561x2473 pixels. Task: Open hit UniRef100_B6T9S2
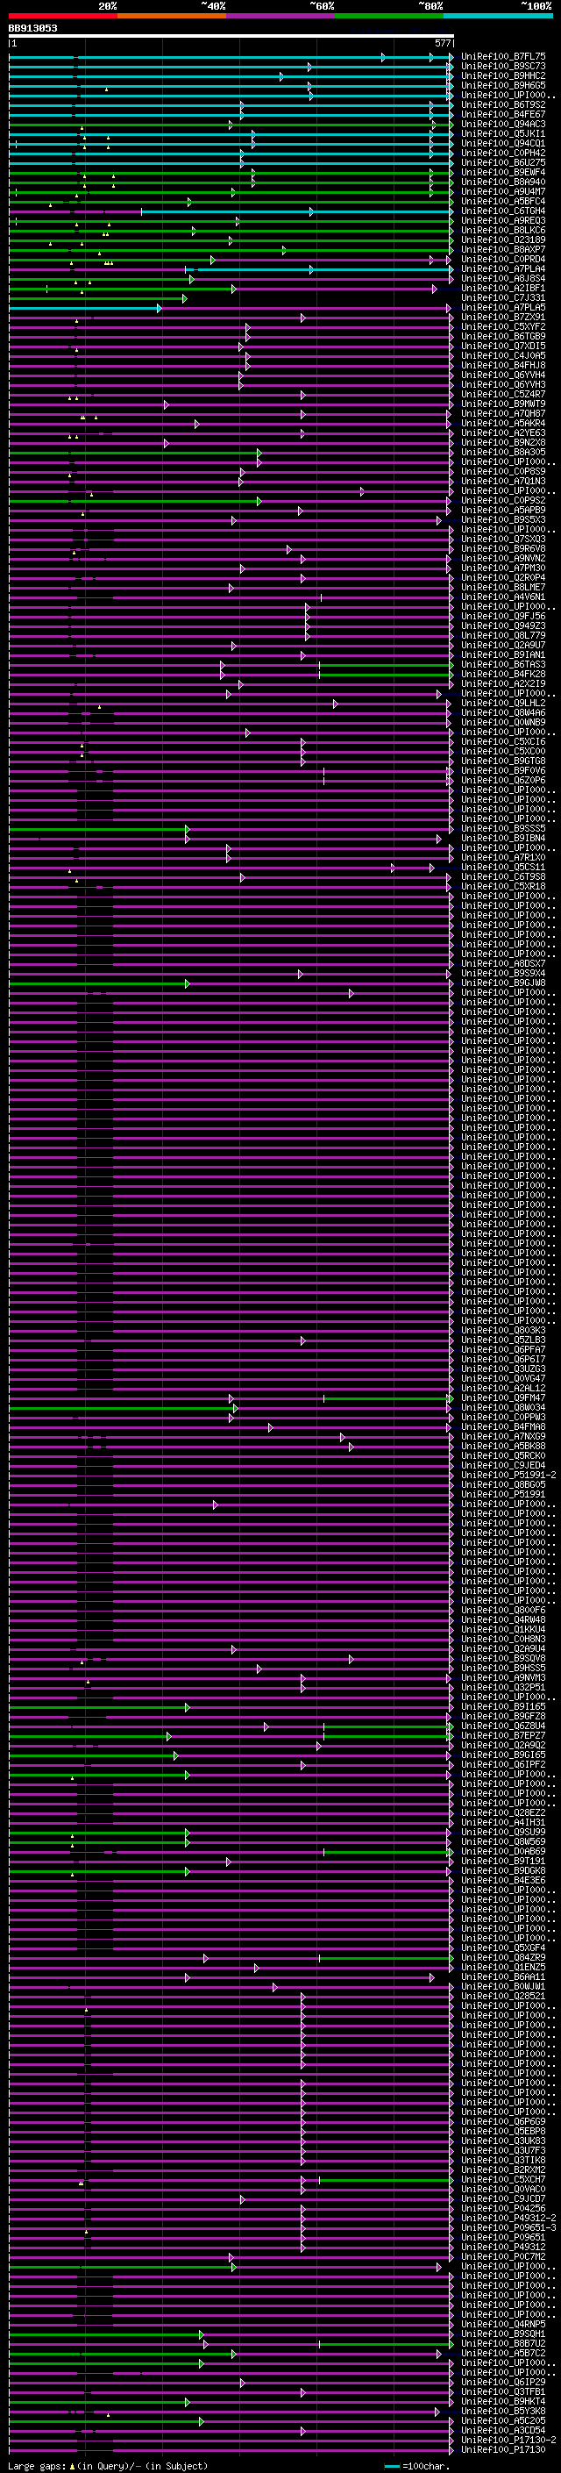tap(503, 104)
